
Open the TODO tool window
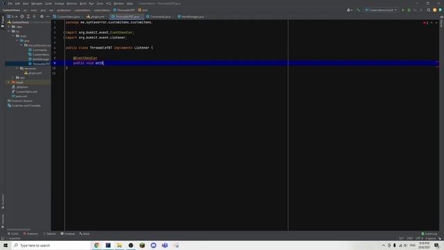[x=13, y=234]
